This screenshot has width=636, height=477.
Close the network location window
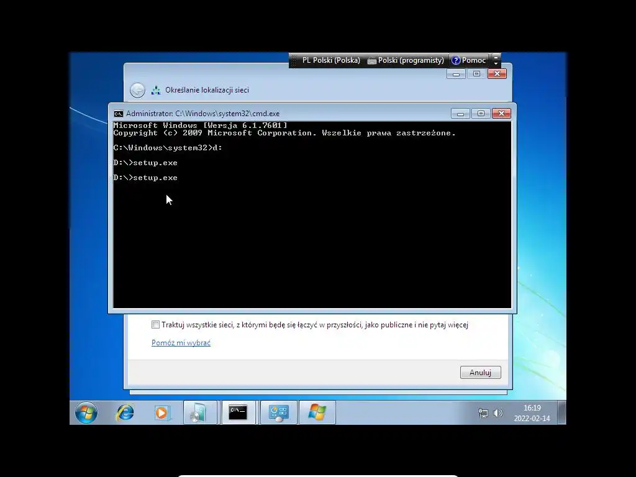[x=497, y=74]
